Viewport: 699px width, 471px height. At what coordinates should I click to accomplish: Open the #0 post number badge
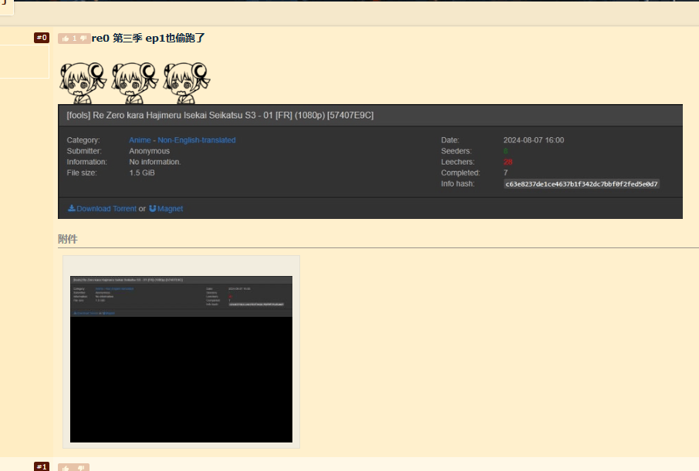42,38
